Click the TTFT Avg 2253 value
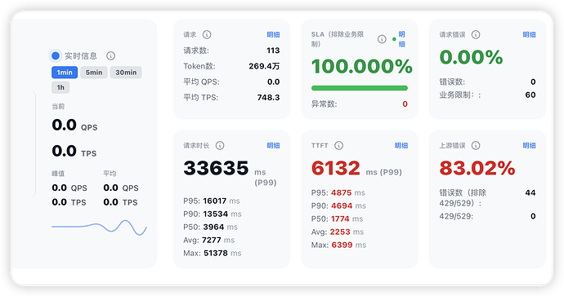The height and width of the screenshot is (296, 564). click(340, 232)
